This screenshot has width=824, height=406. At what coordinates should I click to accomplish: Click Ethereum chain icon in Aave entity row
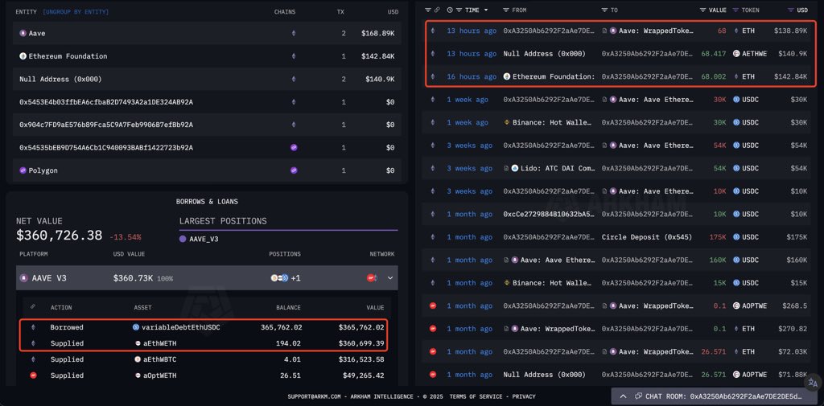click(294, 33)
